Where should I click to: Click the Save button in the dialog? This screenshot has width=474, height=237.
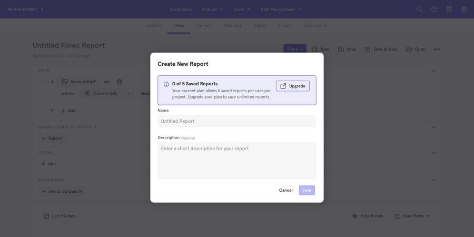coord(307,190)
